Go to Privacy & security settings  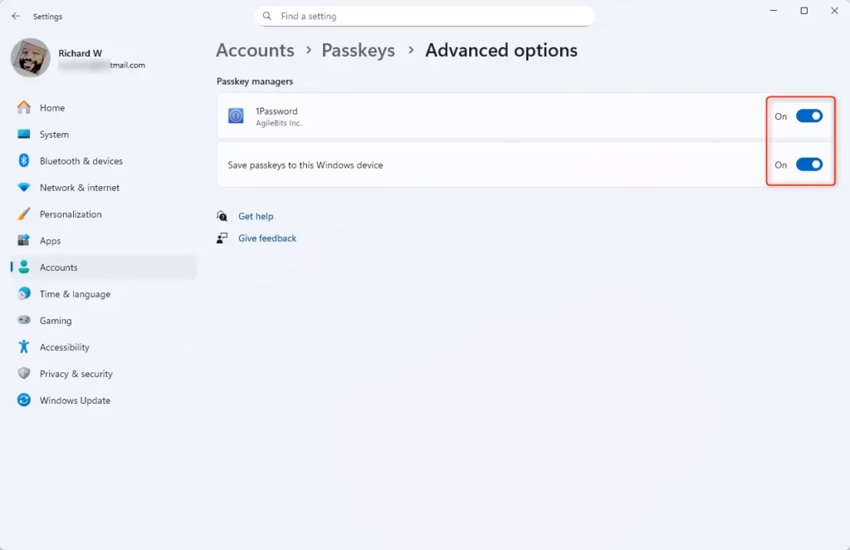click(76, 374)
